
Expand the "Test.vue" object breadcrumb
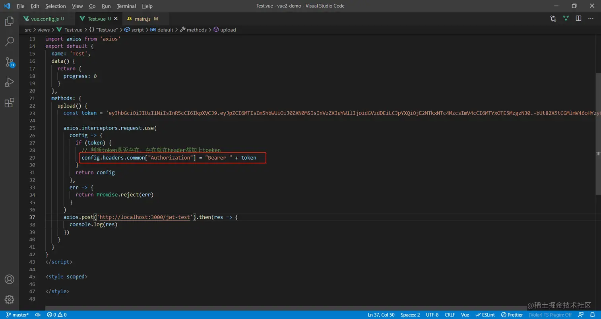(103, 30)
